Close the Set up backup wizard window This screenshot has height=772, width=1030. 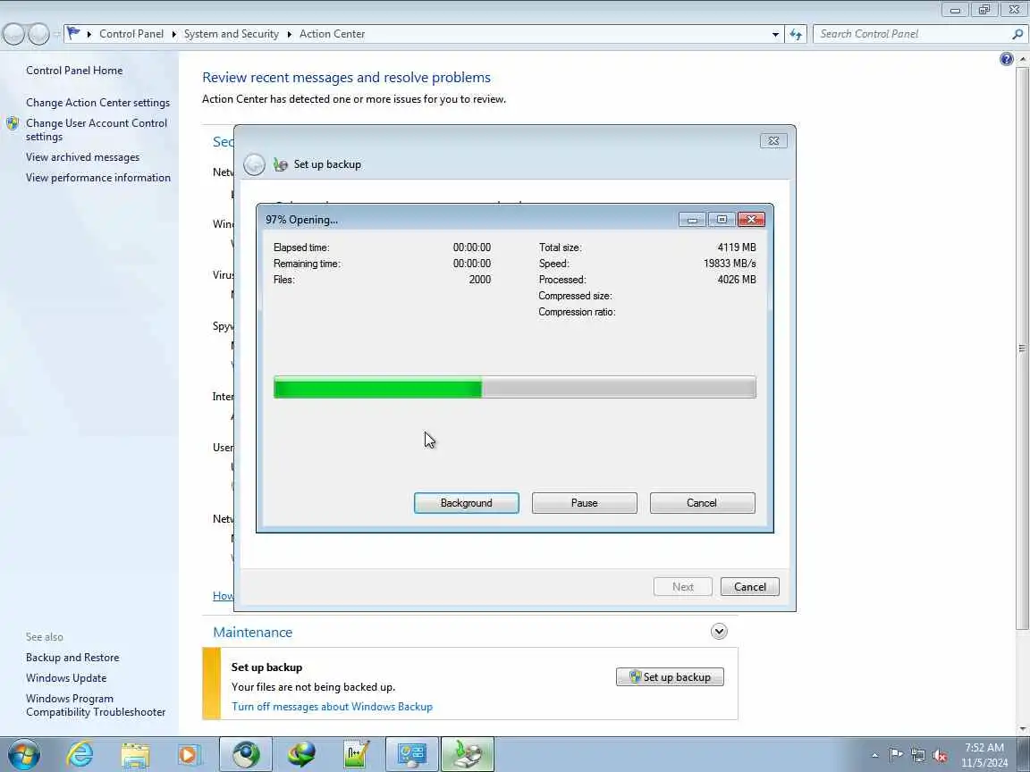pos(773,140)
